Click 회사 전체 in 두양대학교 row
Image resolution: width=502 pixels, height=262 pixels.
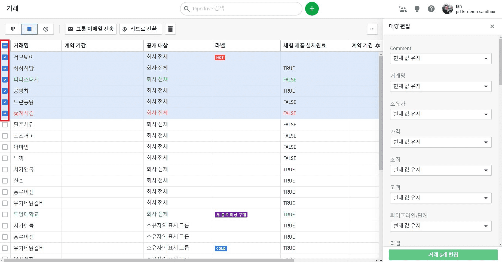click(157, 214)
